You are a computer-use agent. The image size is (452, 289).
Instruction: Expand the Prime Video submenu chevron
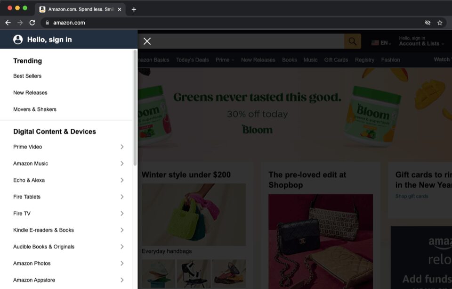[x=122, y=147]
